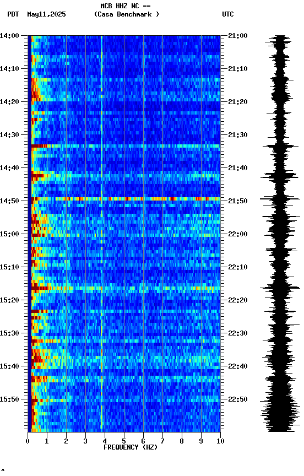Click the PDT time label 14:40

tap(9, 168)
